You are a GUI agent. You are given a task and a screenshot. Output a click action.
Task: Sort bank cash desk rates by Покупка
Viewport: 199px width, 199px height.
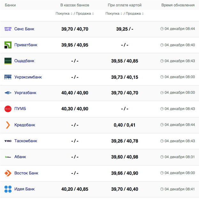[x=64, y=14]
